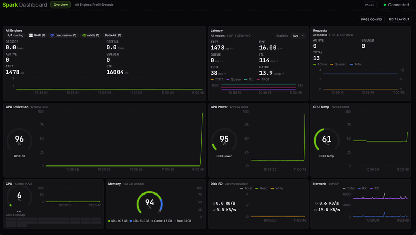Click the green GPU: 90.8 GB legend dot
The image size is (416, 235).
click(109, 221)
